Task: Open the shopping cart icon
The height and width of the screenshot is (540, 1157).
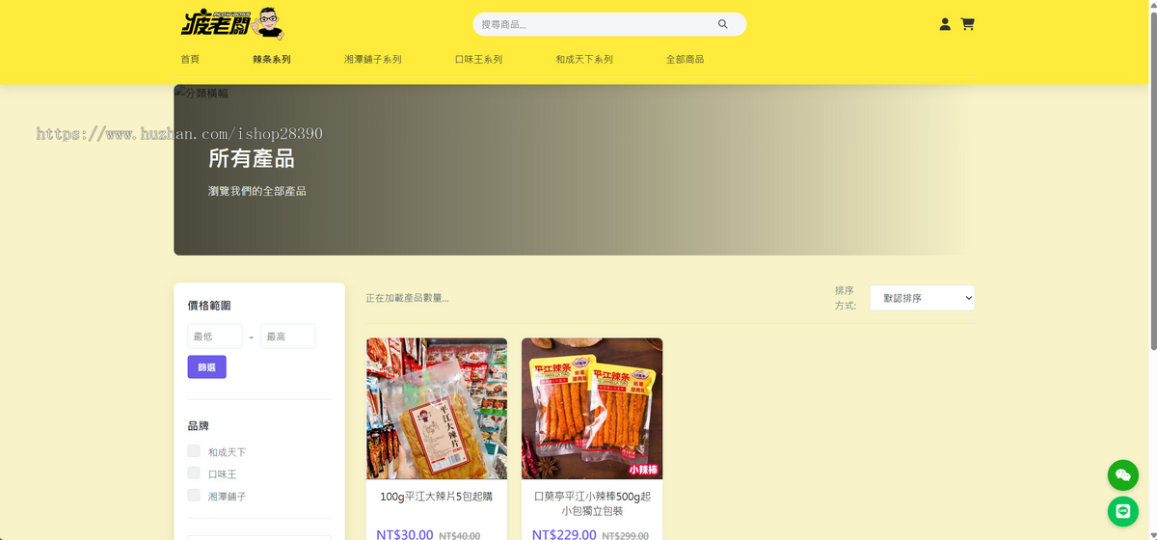Action: pyautogui.click(x=968, y=24)
